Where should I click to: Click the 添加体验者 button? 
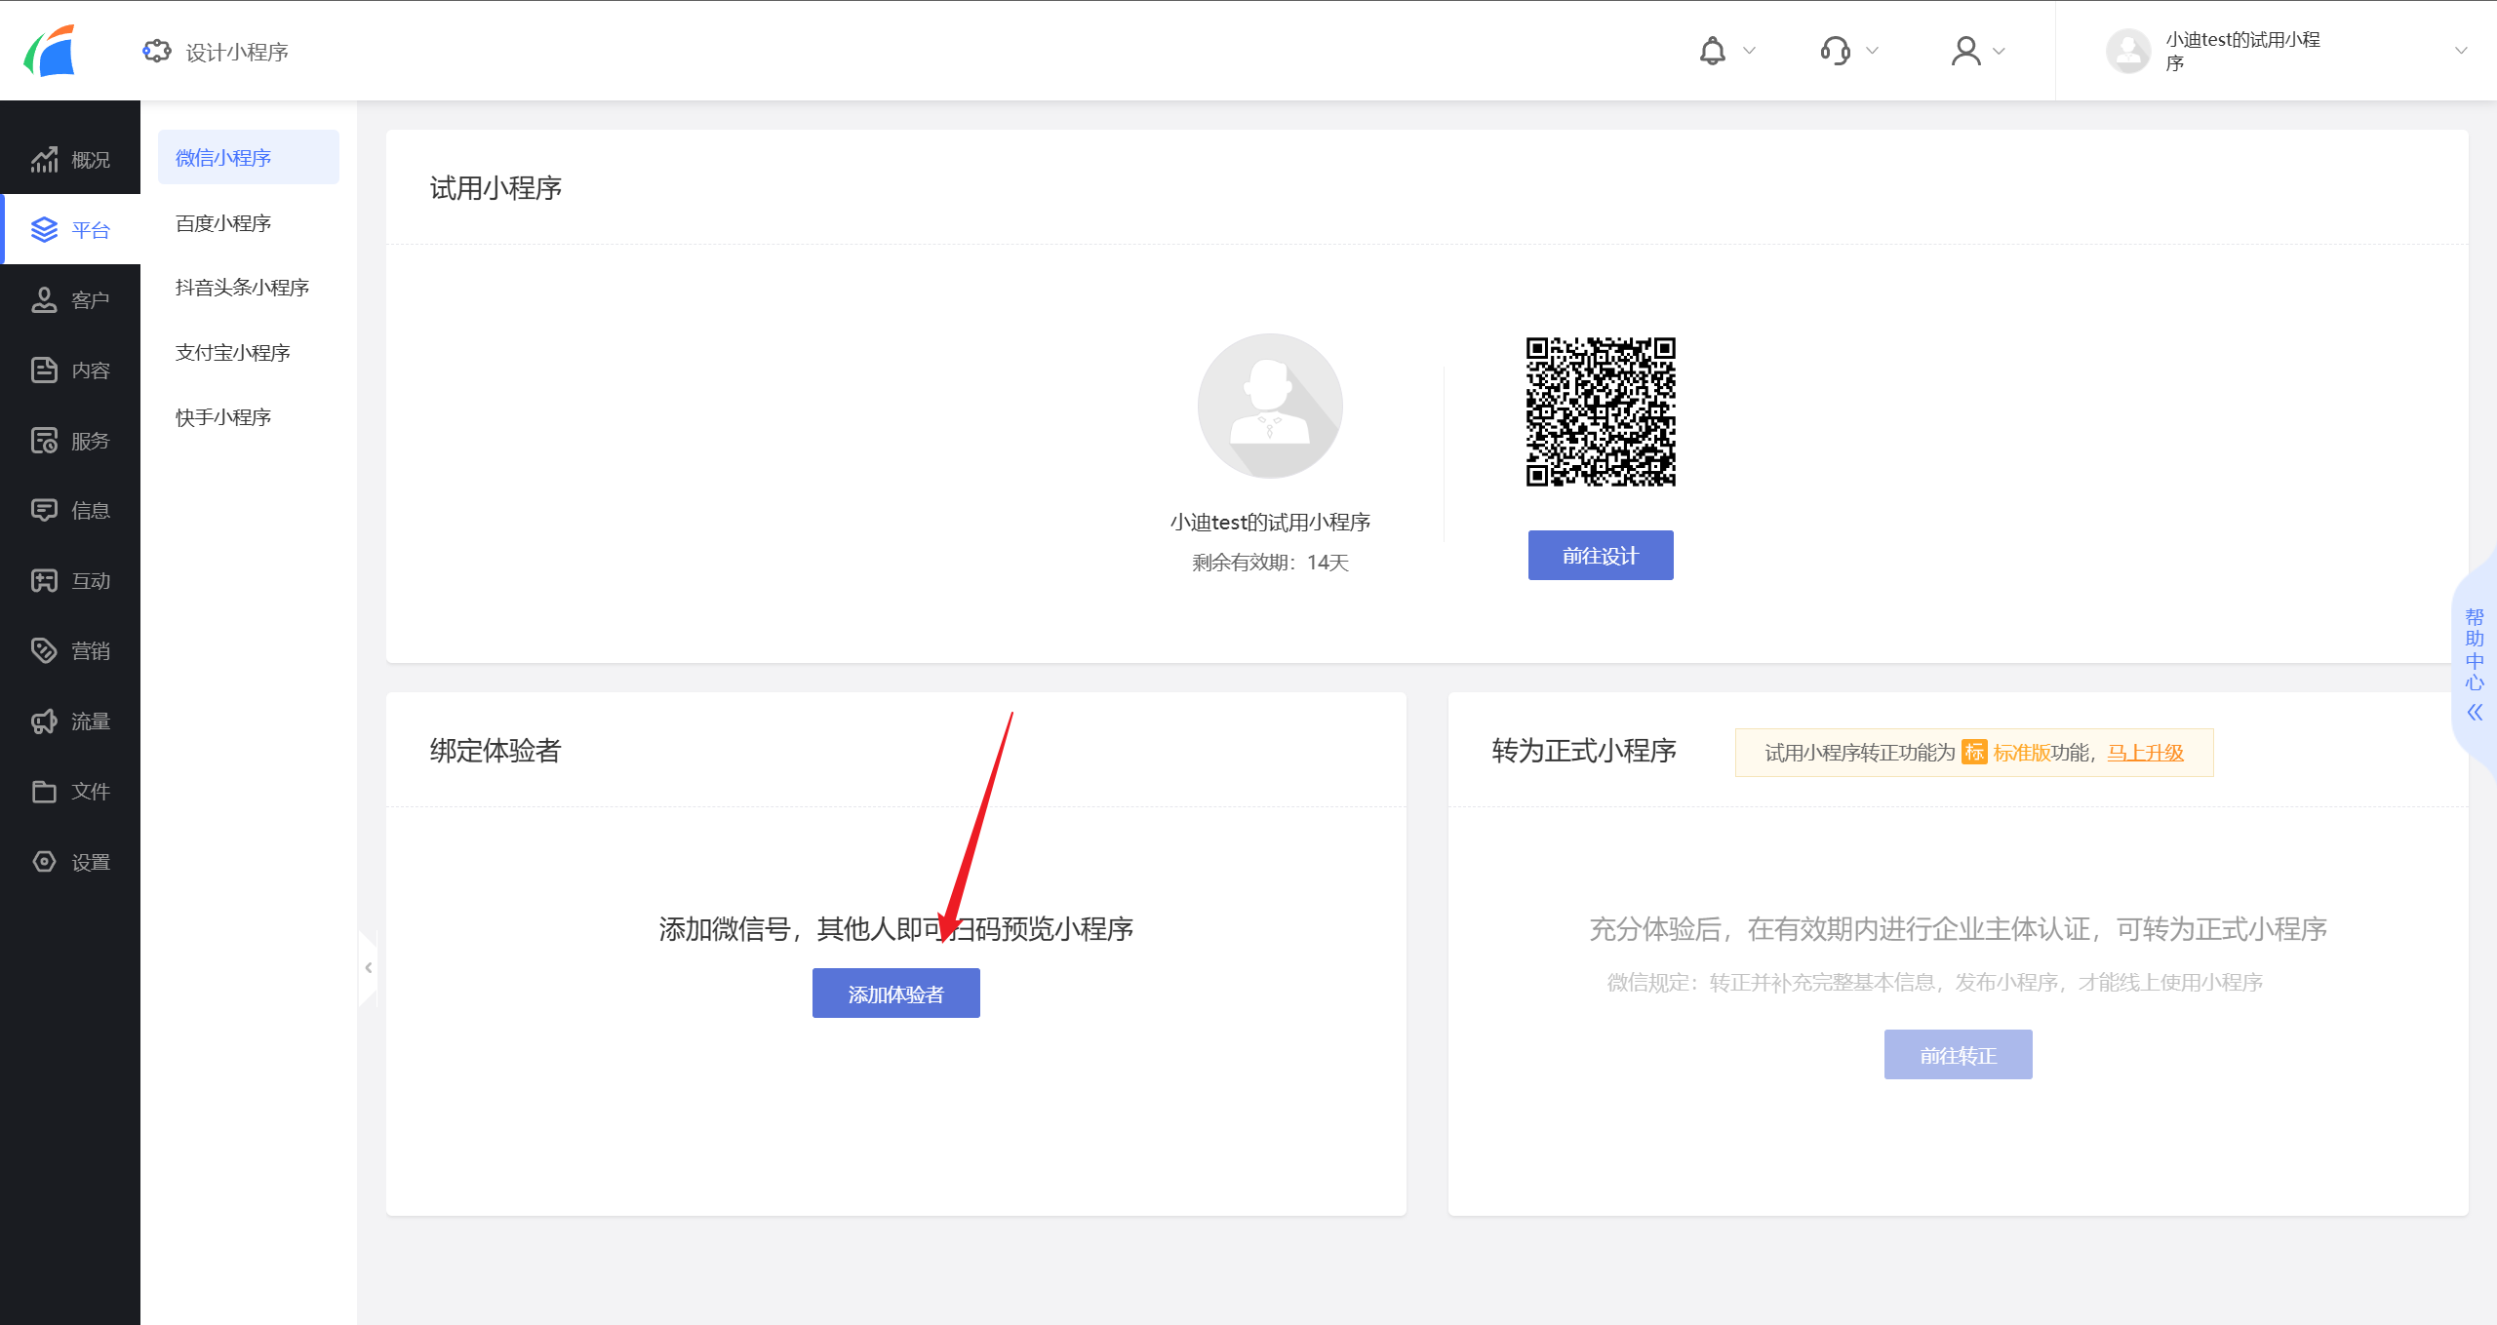[x=895, y=994]
